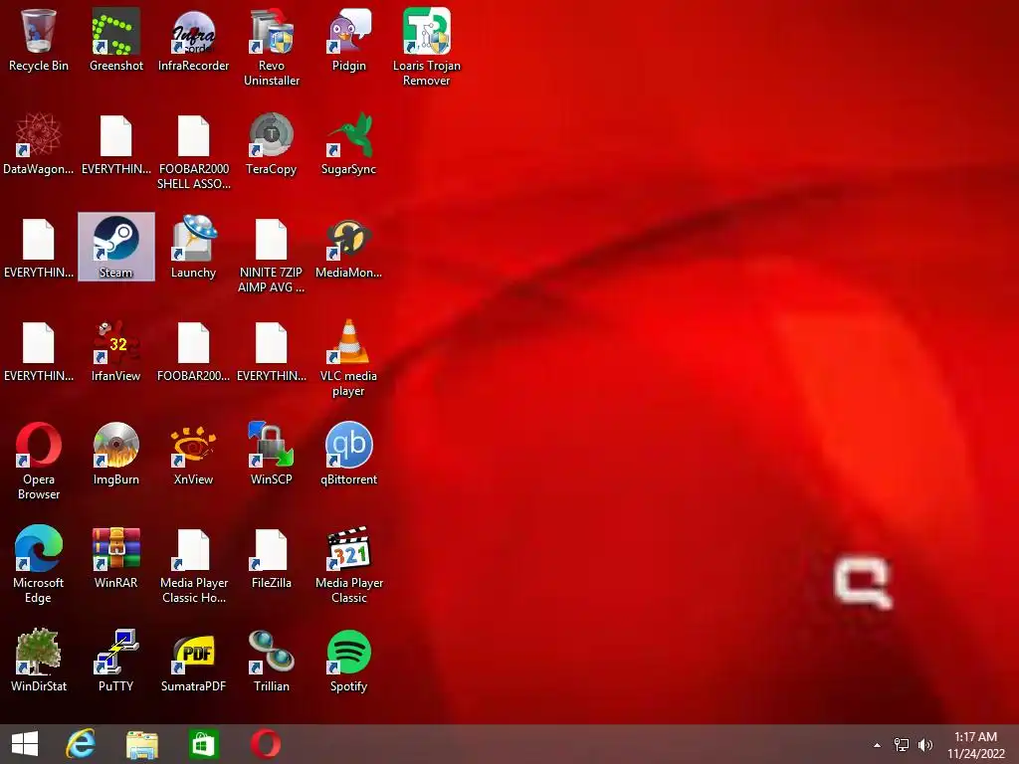This screenshot has height=764, width=1019.
Task: Select the InfraRecorder desktop shortcut
Action: click(x=193, y=40)
